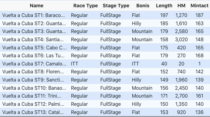Screen dimensions: 210x117
Task: Select Vuelta a Cuba ST4 Santia row
Action: coord(105,40)
